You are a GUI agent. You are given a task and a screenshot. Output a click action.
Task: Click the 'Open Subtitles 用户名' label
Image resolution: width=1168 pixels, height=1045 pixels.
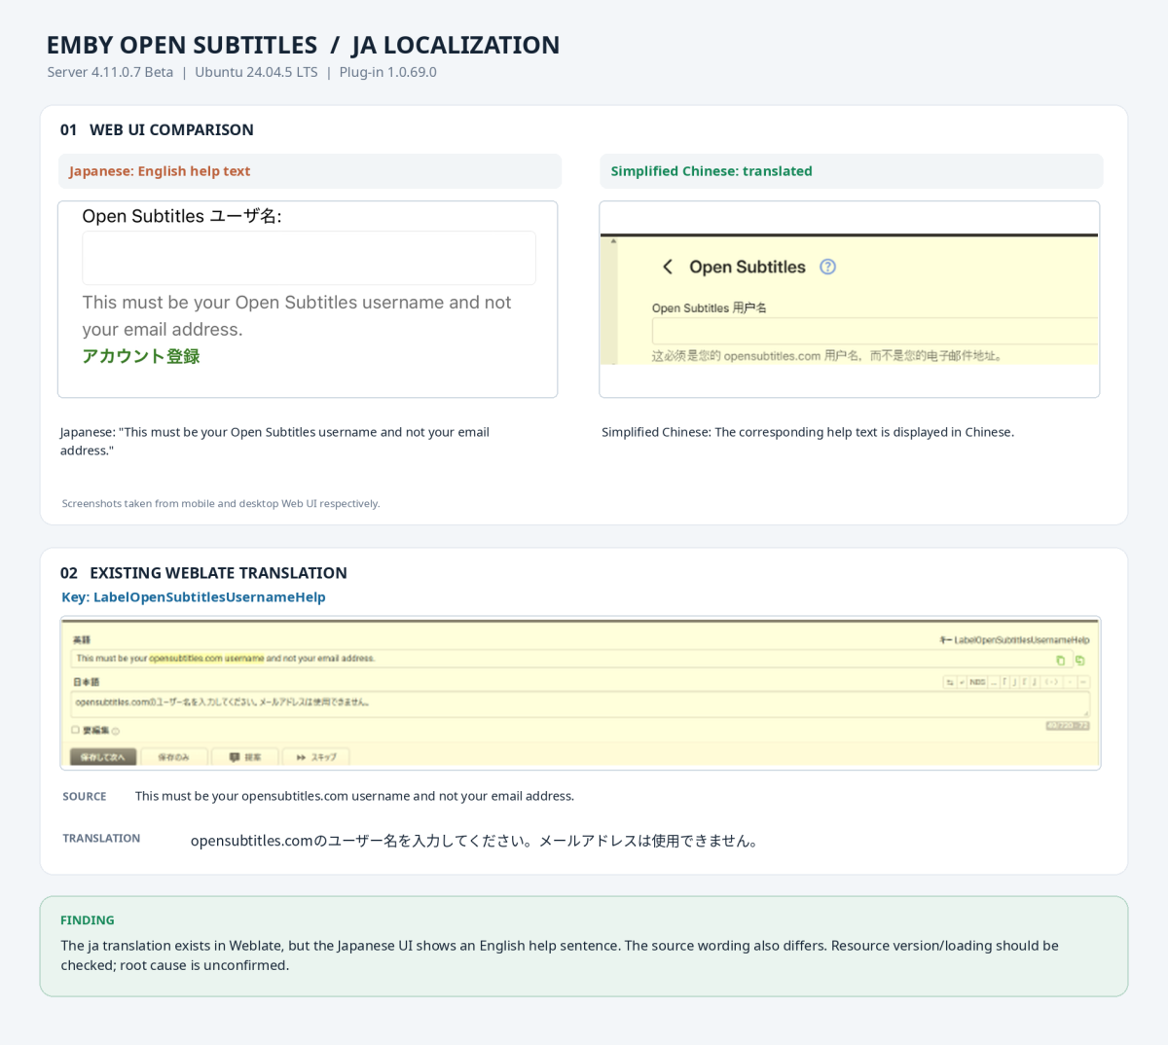709,307
